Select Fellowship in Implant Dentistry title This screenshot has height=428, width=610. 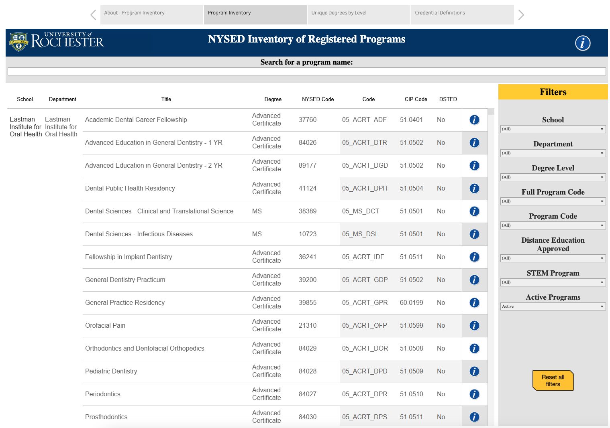[129, 257]
